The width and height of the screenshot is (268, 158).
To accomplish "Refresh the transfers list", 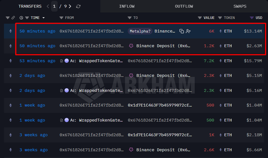I will pos(78,6).
